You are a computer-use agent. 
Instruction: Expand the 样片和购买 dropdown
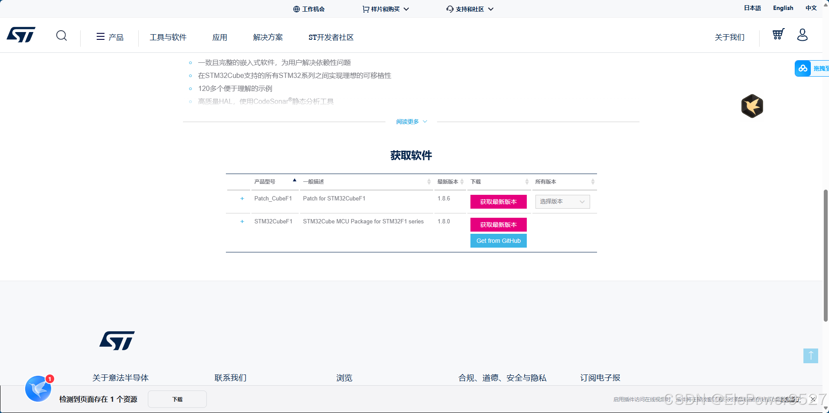point(385,9)
